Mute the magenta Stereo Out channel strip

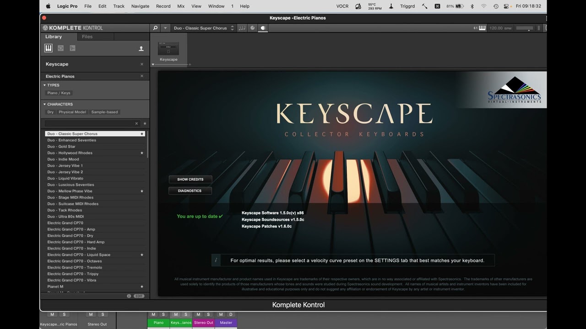[198, 314]
